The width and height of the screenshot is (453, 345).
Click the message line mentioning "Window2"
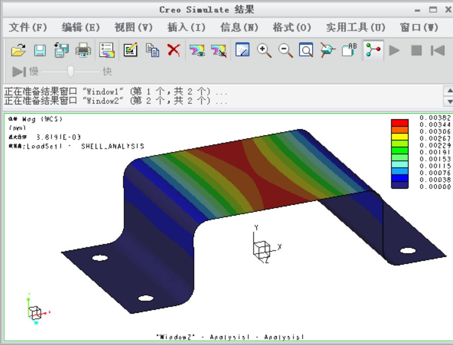[116, 101]
